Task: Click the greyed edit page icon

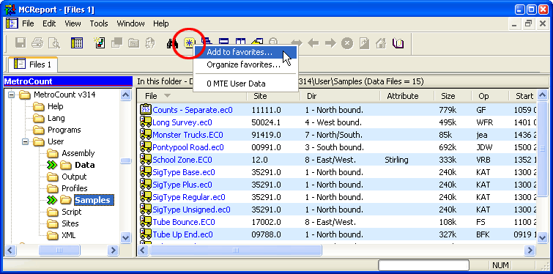Action: coord(364,43)
